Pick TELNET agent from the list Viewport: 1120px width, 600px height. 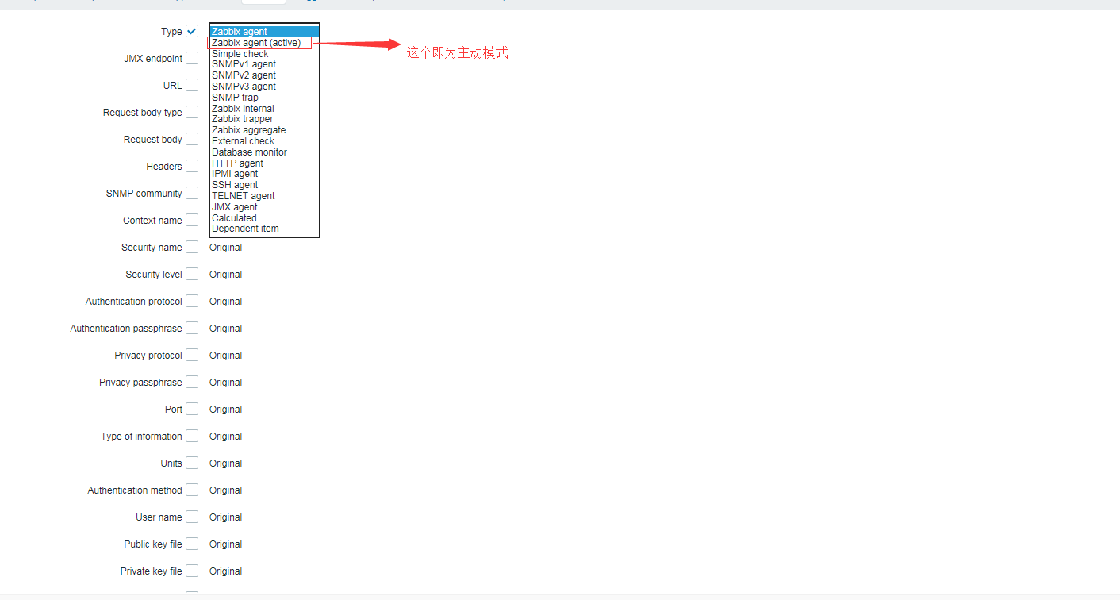coord(264,196)
